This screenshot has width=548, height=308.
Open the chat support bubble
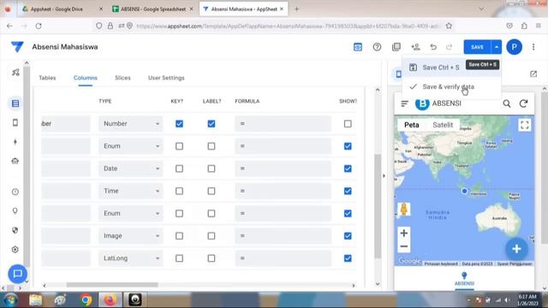coord(17,274)
